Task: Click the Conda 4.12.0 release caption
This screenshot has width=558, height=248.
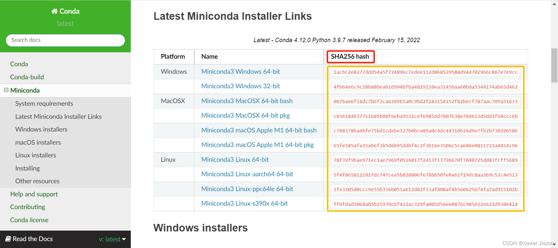Action: pos(337,40)
